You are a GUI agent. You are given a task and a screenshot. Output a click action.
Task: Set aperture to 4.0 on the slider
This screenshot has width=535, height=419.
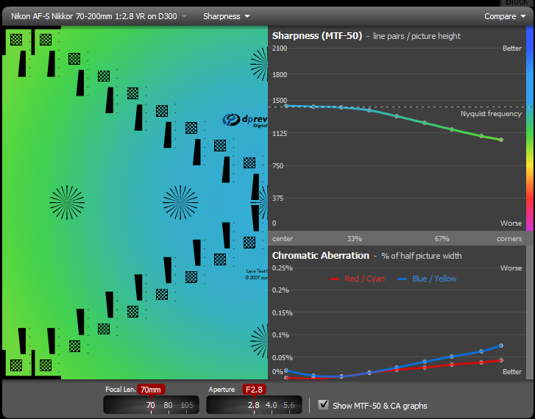tap(271, 405)
